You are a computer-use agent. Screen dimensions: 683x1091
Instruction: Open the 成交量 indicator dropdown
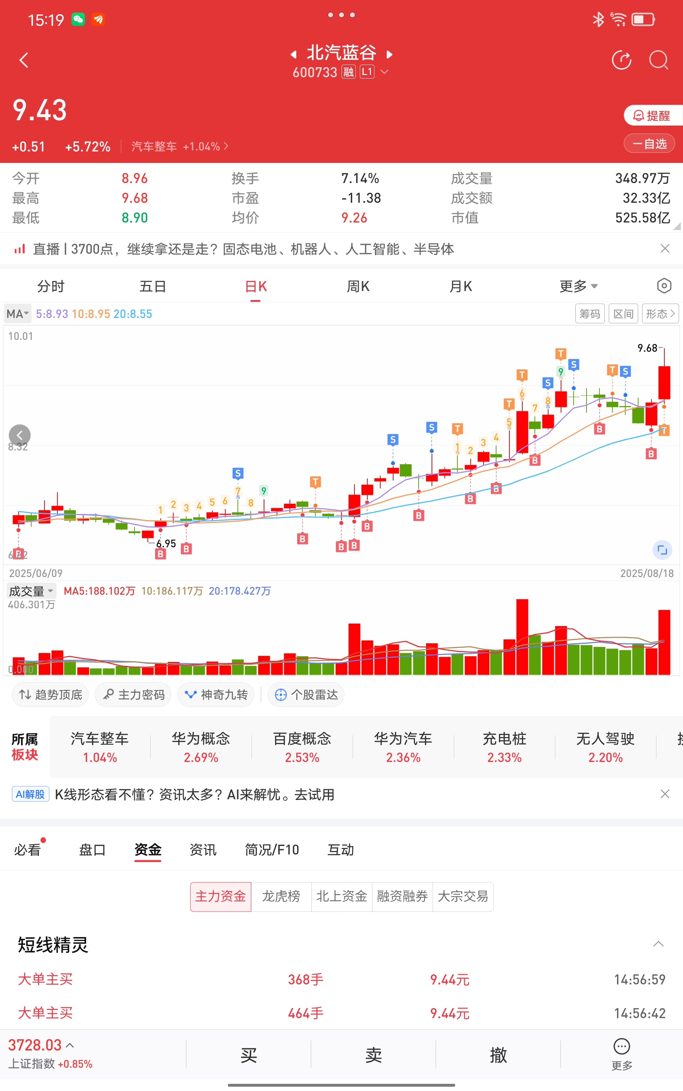(x=31, y=591)
